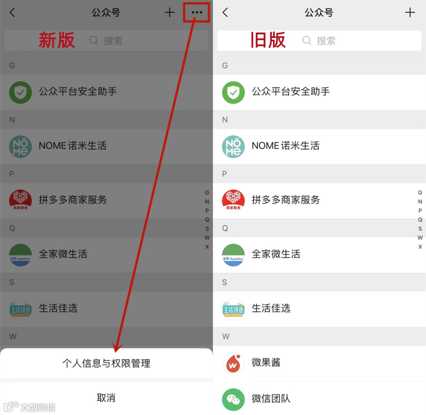
Task: Tap the plus icon in the old version header
Action: click(410, 13)
